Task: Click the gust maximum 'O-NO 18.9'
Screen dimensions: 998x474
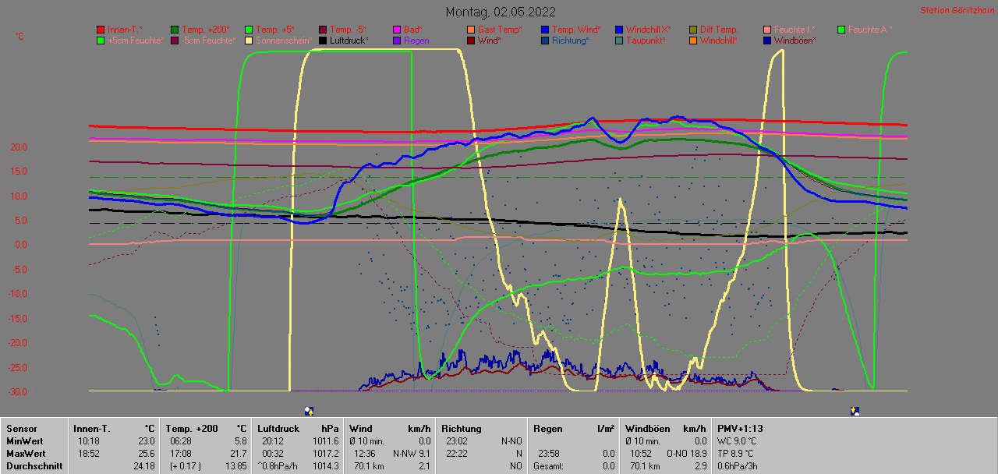Action: click(x=685, y=454)
